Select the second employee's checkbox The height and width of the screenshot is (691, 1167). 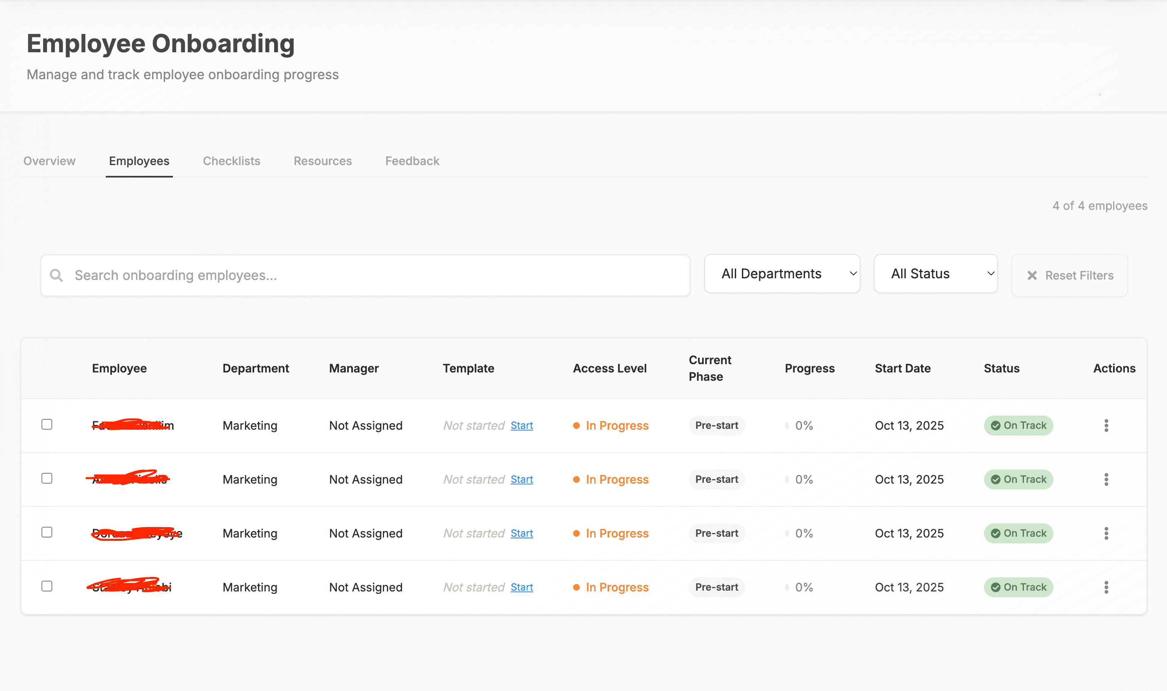pos(46,478)
